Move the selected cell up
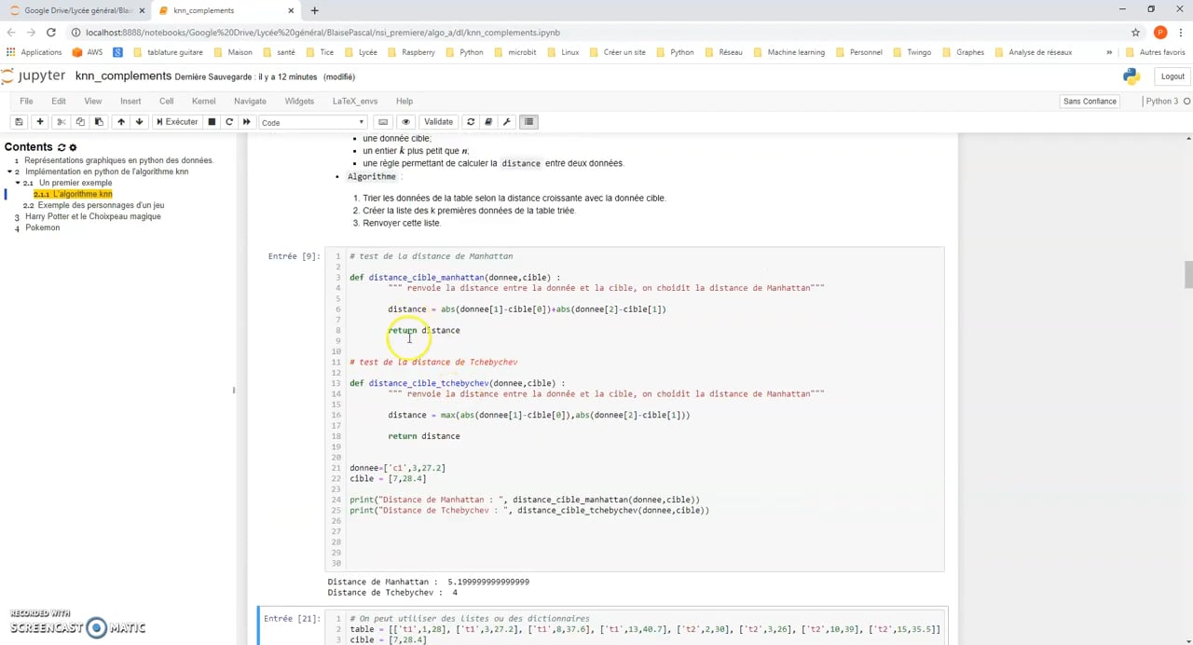This screenshot has width=1193, height=645. click(120, 122)
